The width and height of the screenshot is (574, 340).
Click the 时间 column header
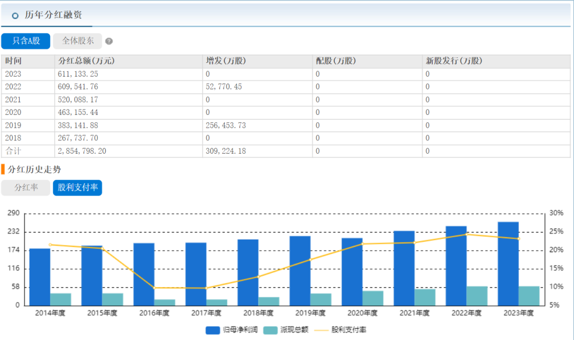(x=14, y=61)
